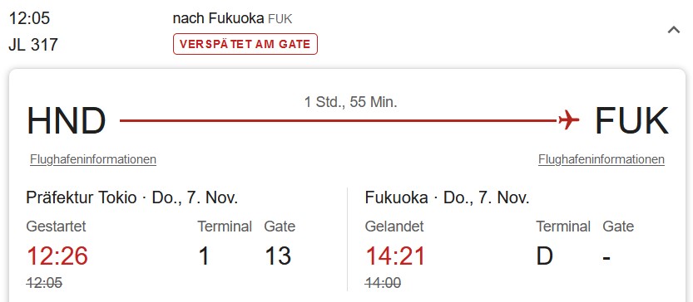Click 'Fukuoka · Do., 7. Nov.' heading
This screenshot has height=302, width=693.
[448, 197]
